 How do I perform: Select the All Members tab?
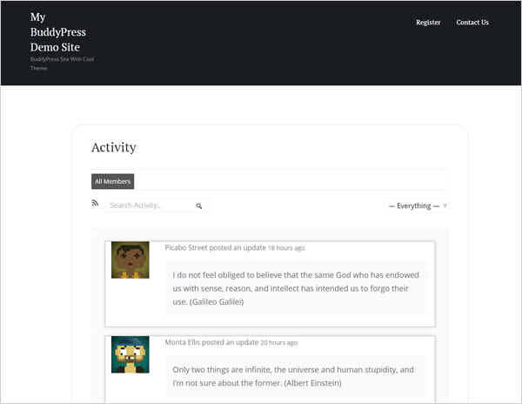[113, 181]
